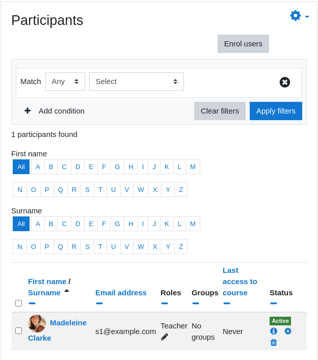
Task: Expand the Select filter type dropdown
Action: click(137, 81)
